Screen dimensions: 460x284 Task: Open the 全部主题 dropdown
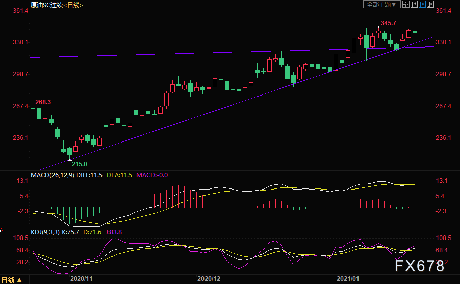click(x=382, y=4)
